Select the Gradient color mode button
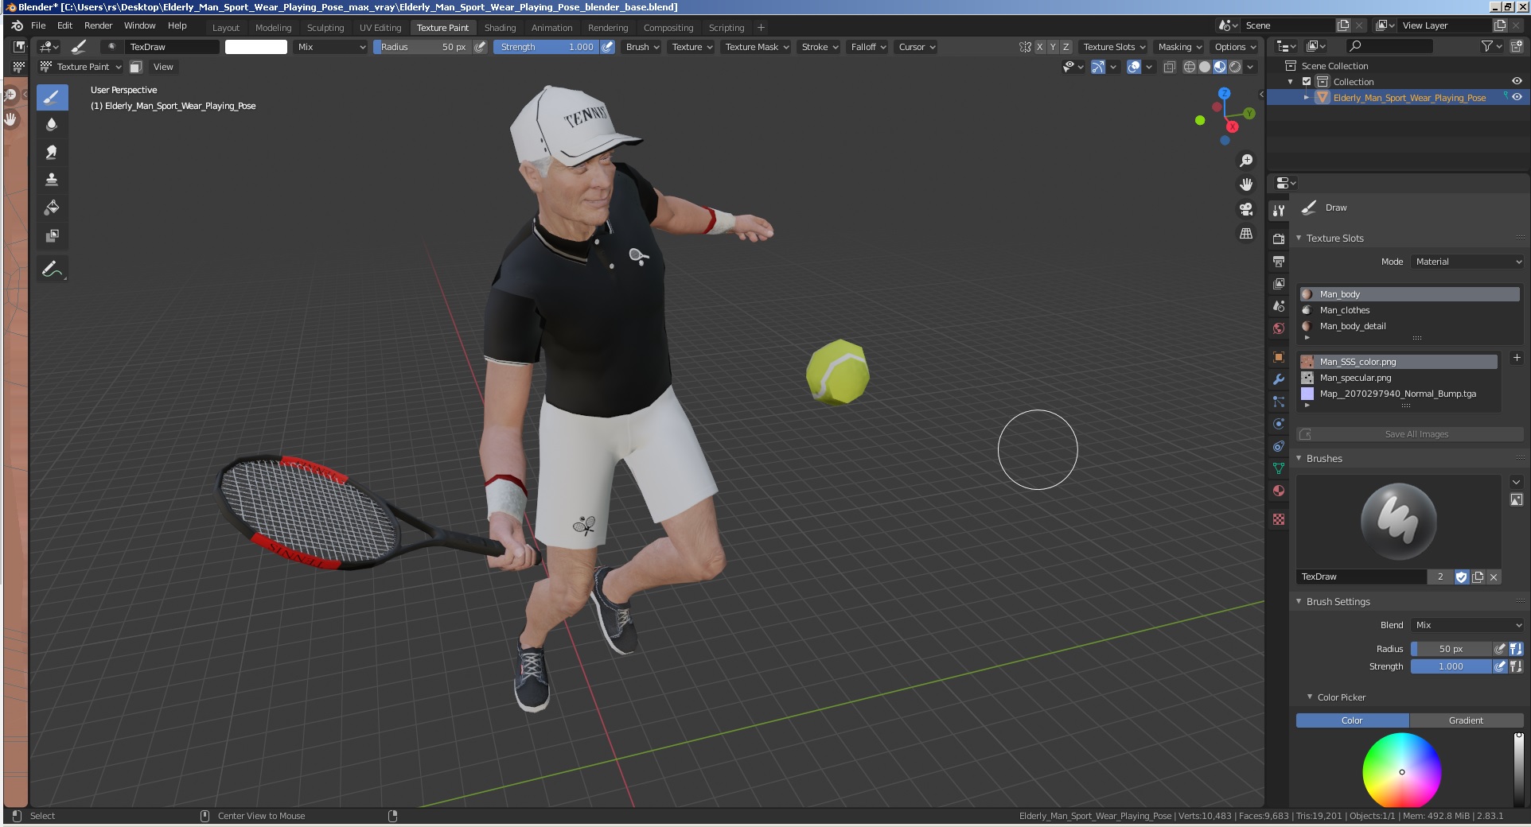Image resolution: width=1531 pixels, height=827 pixels. [x=1466, y=720]
